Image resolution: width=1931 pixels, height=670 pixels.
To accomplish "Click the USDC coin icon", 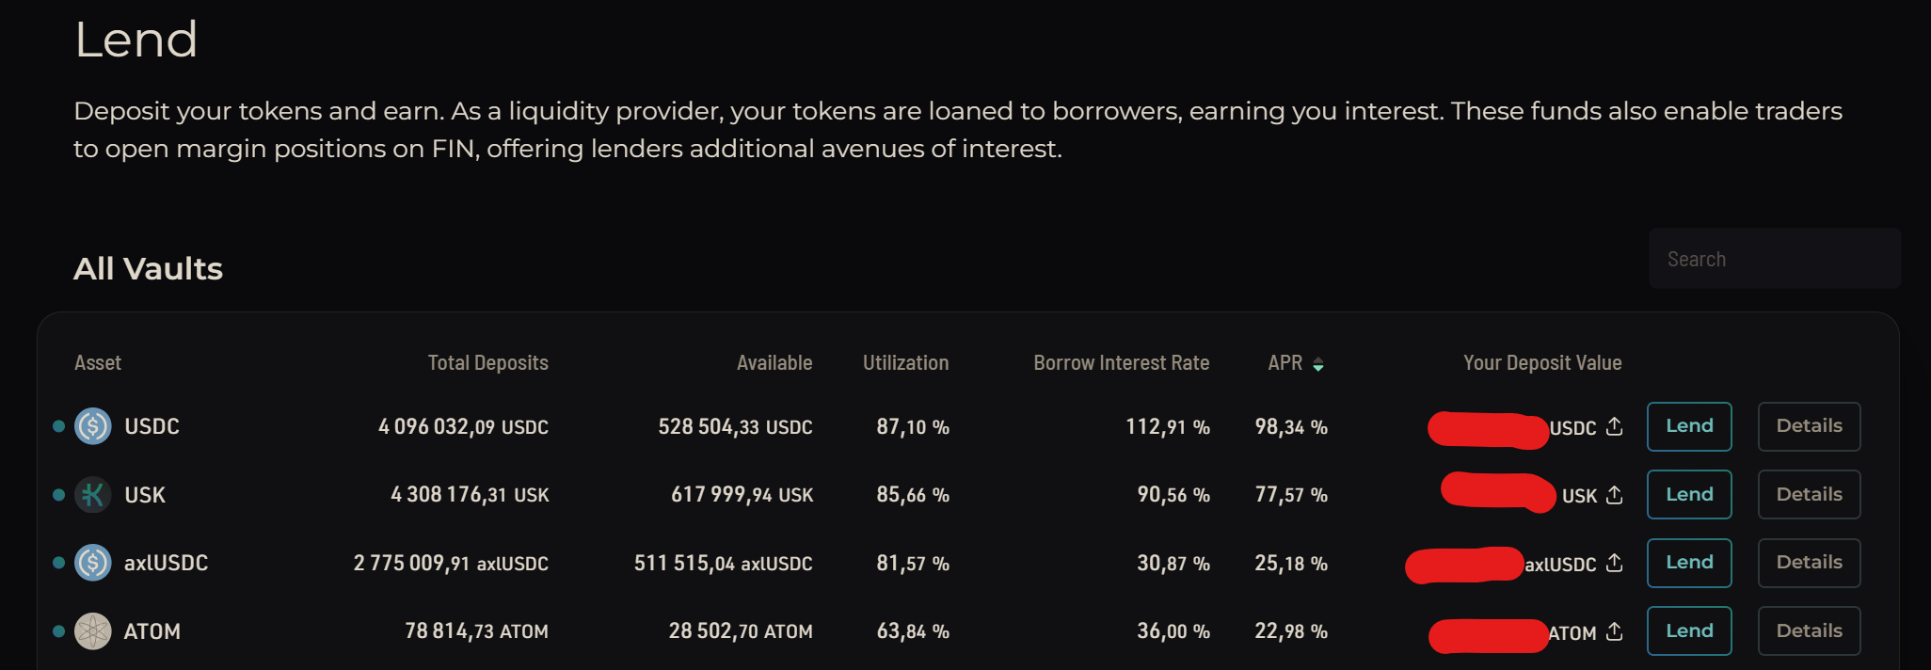I will tap(93, 426).
